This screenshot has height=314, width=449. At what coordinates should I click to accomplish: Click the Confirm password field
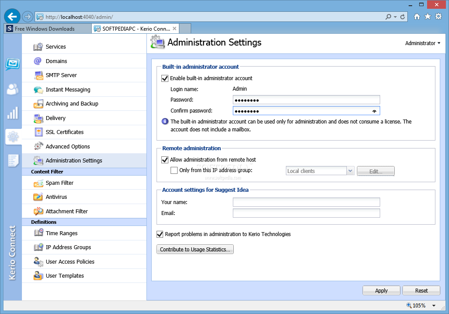tap(306, 111)
